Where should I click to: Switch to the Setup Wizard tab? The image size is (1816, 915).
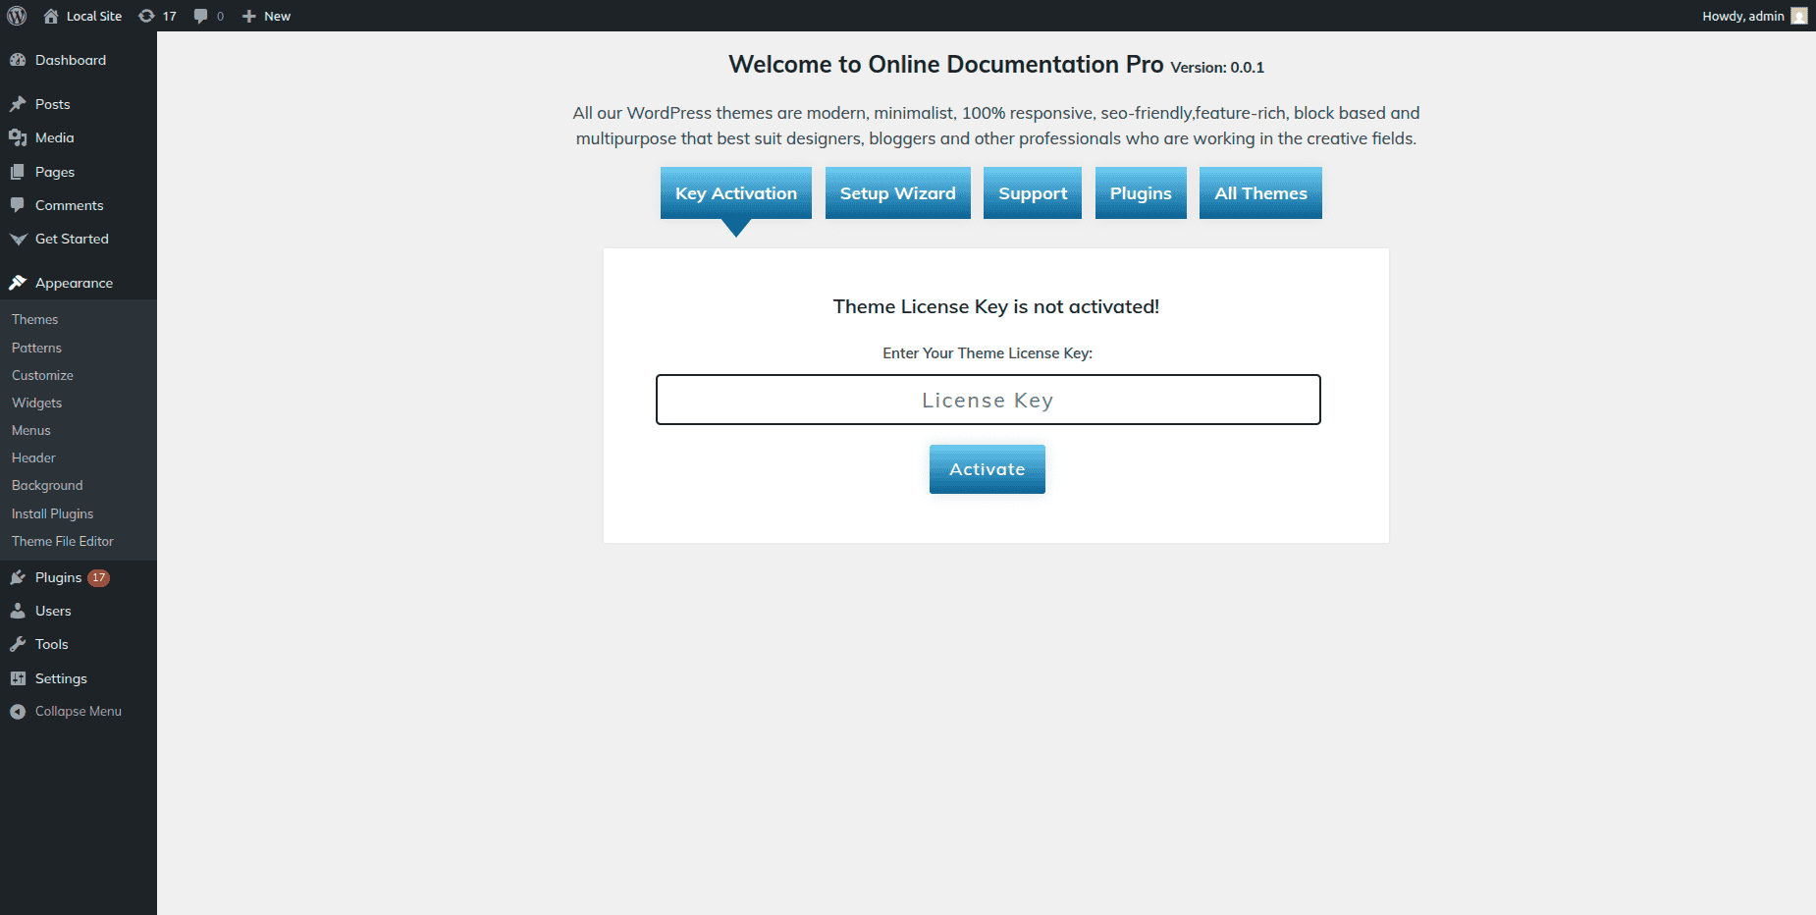(x=897, y=193)
